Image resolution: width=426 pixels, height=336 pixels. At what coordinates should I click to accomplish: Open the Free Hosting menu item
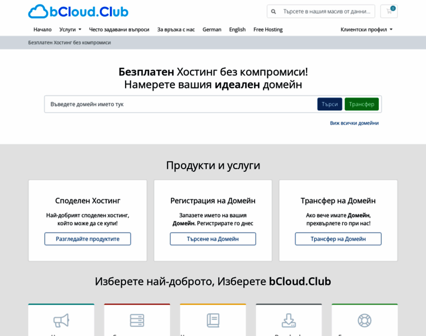[x=268, y=30]
